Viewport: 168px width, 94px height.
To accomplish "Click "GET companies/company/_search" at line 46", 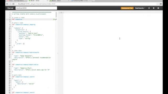I will tap(23, 92).
